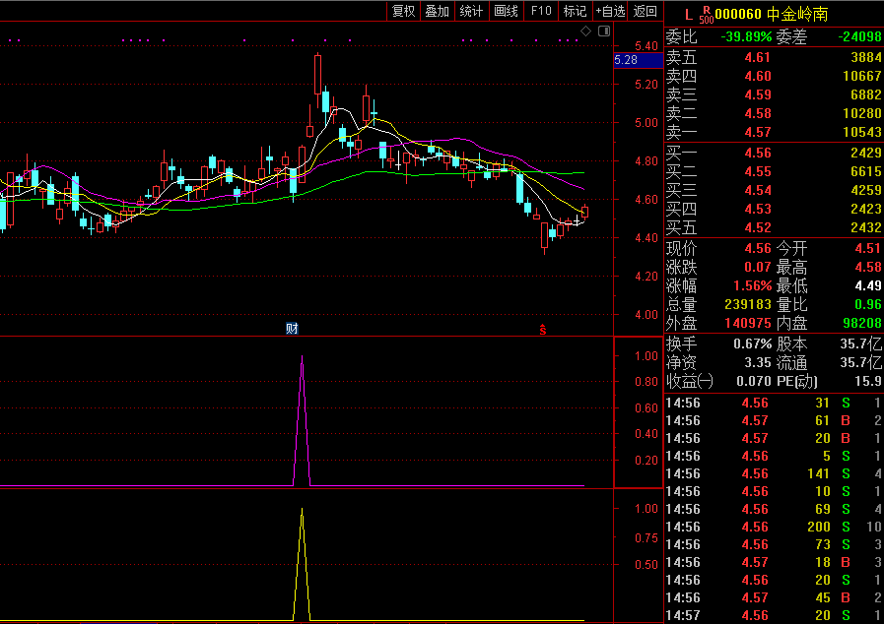Screen dimensions: 884x624
Task: Click the R 500 margin tag
Action: pos(706,15)
